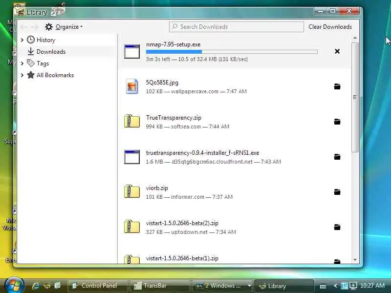This screenshot has width=391, height=293.
Task: Select truetransparency-0.9.4-installer_f-sRNS1.exe name
Action: click(202, 153)
